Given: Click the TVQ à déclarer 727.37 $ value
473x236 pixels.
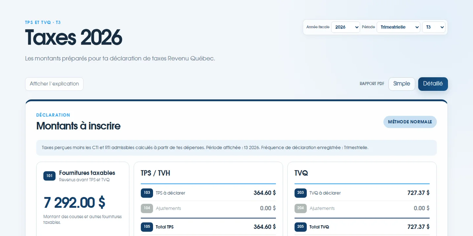Looking at the screenshot, I should 418,193.
